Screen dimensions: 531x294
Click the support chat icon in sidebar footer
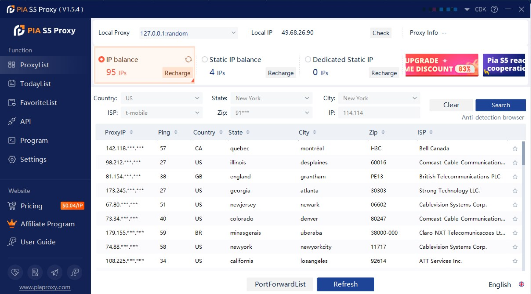point(75,272)
